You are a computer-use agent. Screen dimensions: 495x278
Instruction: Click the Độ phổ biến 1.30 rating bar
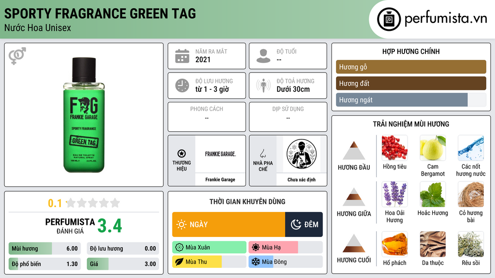[45, 264]
